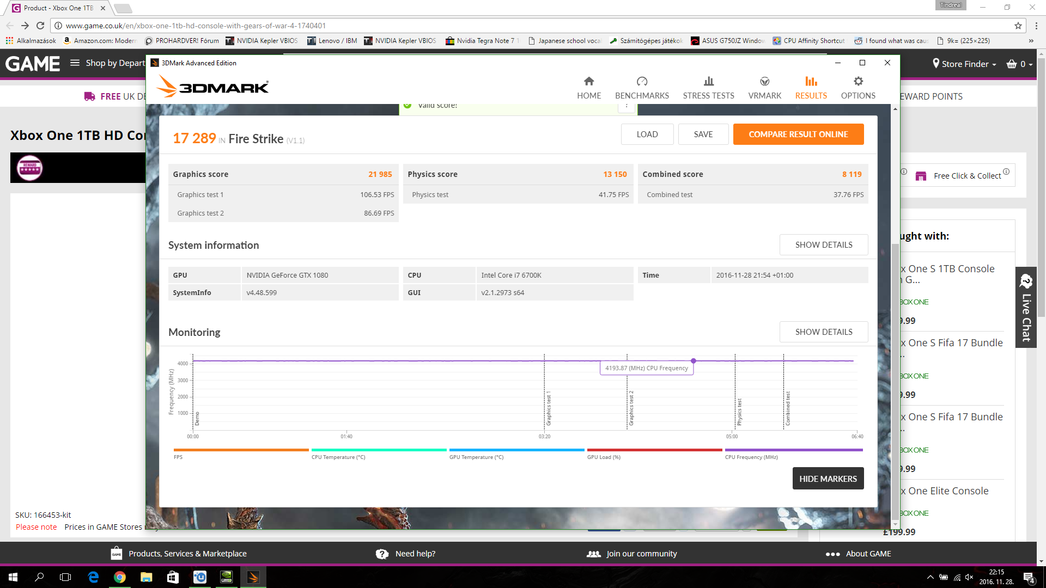Close the Xbox One product tab

click(103, 8)
